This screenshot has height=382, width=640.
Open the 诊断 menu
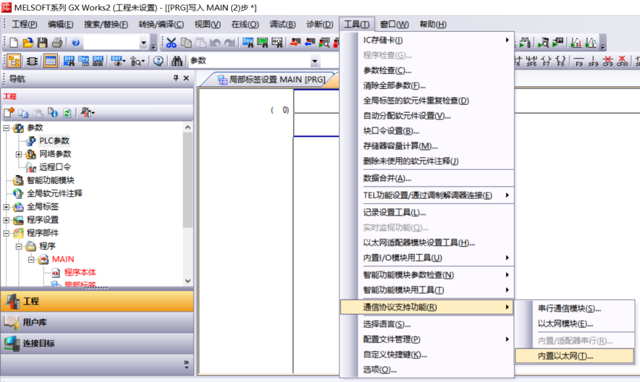pyautogui.click(x=319, y=24)
